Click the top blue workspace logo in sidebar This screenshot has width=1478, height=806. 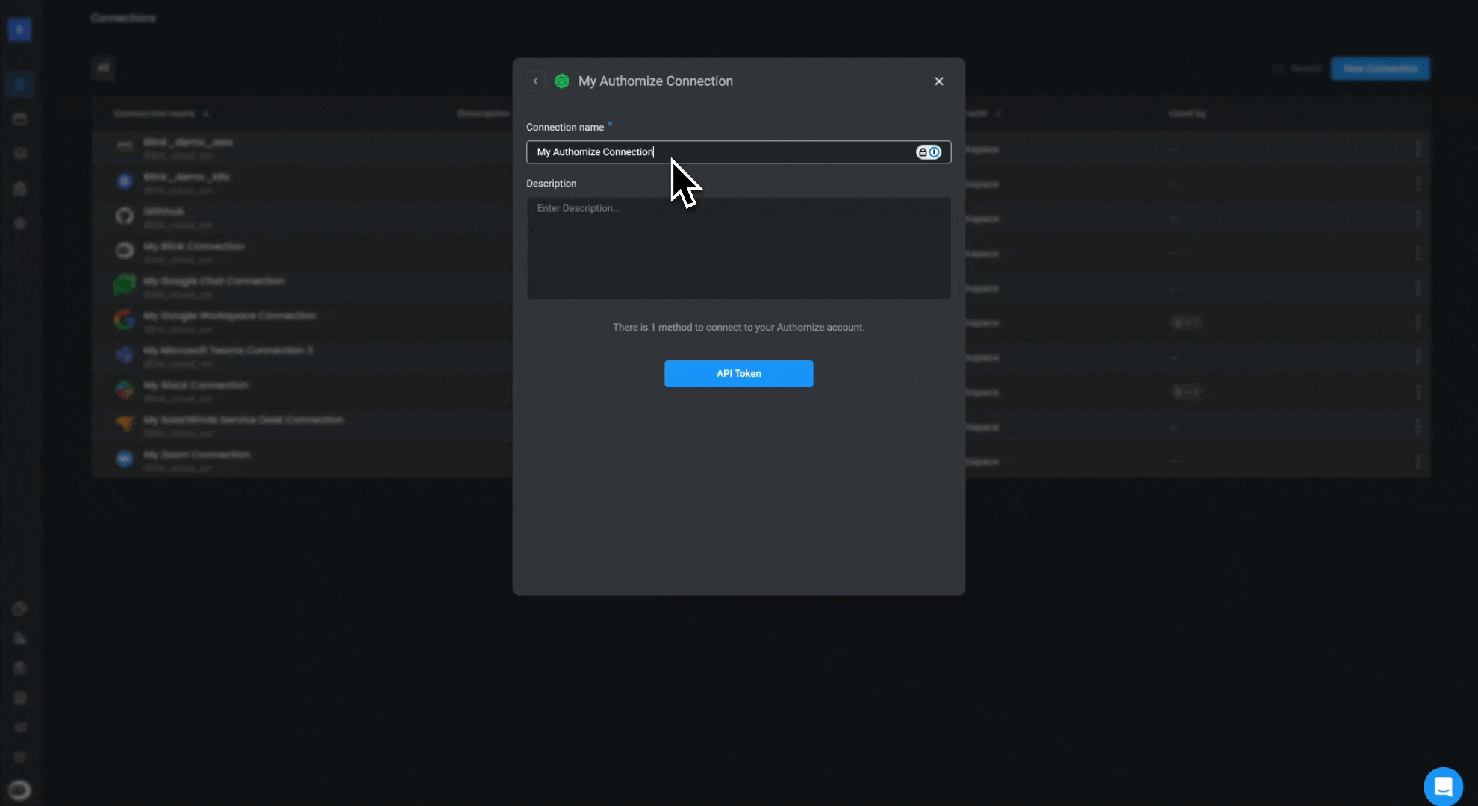[19, 30]
